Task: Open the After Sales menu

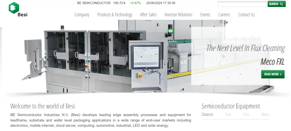Action: coord(148,15)
